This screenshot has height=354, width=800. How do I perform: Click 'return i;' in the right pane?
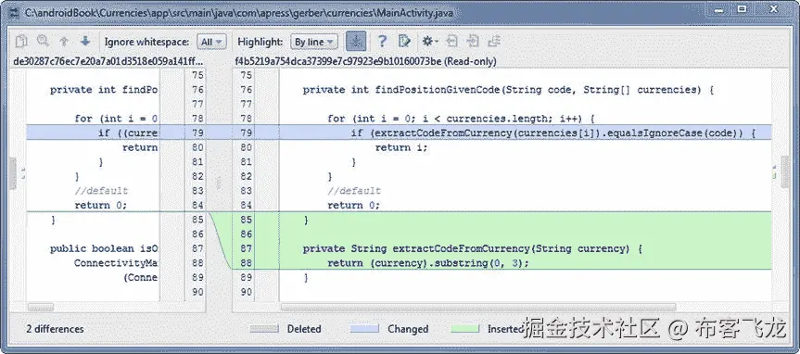(401, 147)
